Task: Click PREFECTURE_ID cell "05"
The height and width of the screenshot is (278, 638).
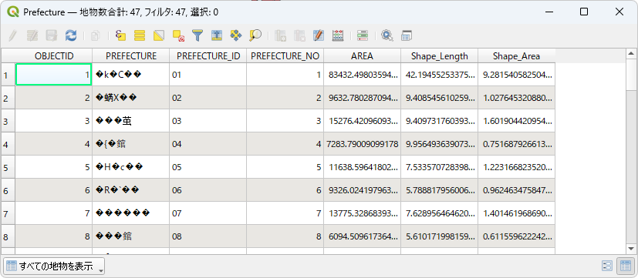Action: tap(208, 167)
